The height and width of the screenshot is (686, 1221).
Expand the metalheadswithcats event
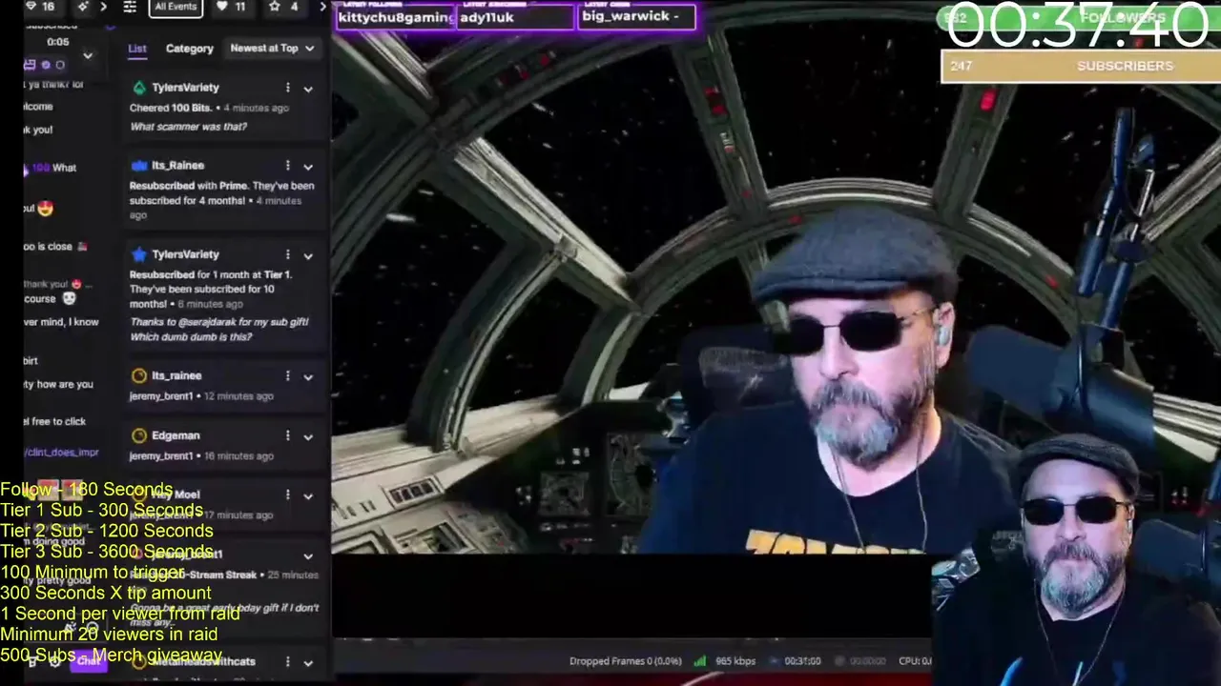pyautogui.click(x=308, y=662)
